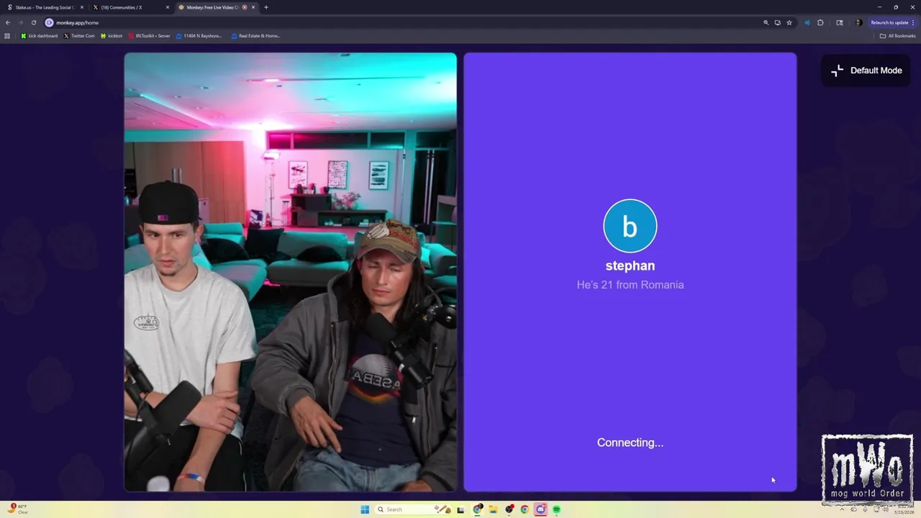Reload the monkey.app page
The image size is (921, 518).
pyautogui.click(x=33, y=22)
